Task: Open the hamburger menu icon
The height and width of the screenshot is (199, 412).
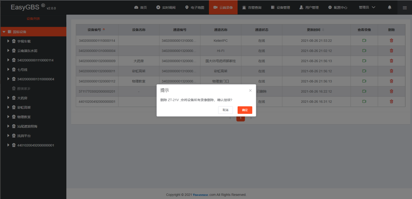Action: tap(405, 8)
